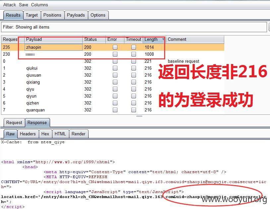Show the HTML response view
Viewport: 270px width, 209px height.
[x=60, y=134]
